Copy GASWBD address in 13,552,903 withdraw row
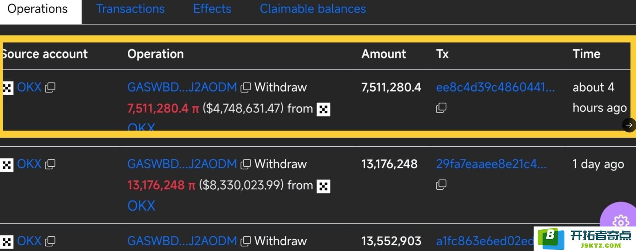The height and width of the screenshot is (251, 636). pos(246,241)
